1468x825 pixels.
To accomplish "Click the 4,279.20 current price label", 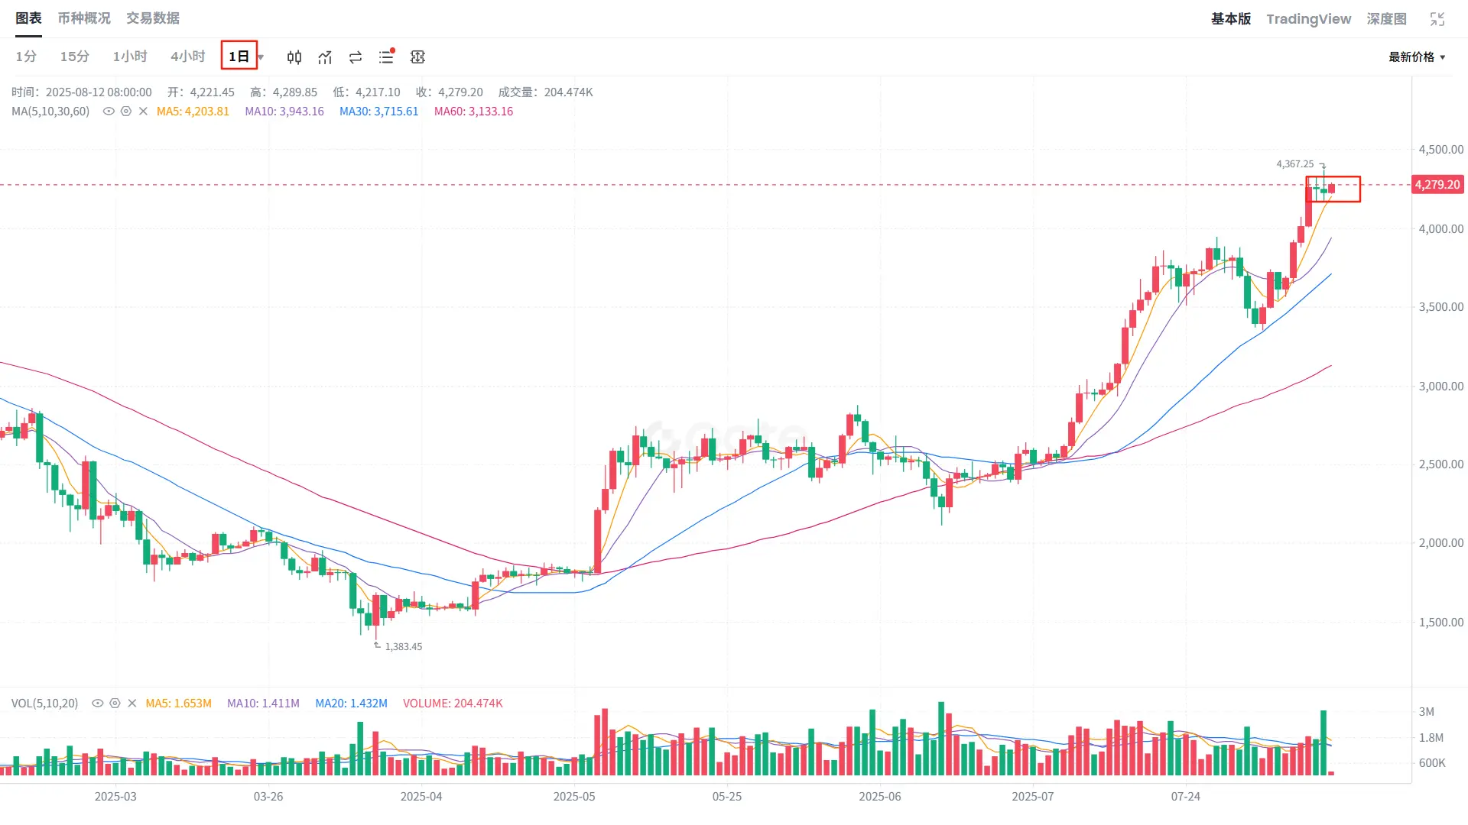I will click(x=1437, y=185).
